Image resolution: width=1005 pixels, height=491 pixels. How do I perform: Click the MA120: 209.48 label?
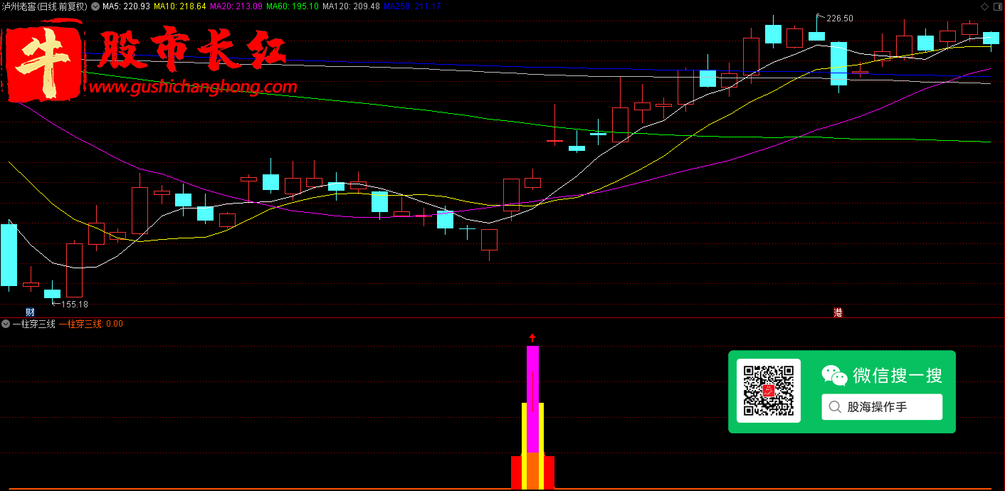(x=351, y=6)
